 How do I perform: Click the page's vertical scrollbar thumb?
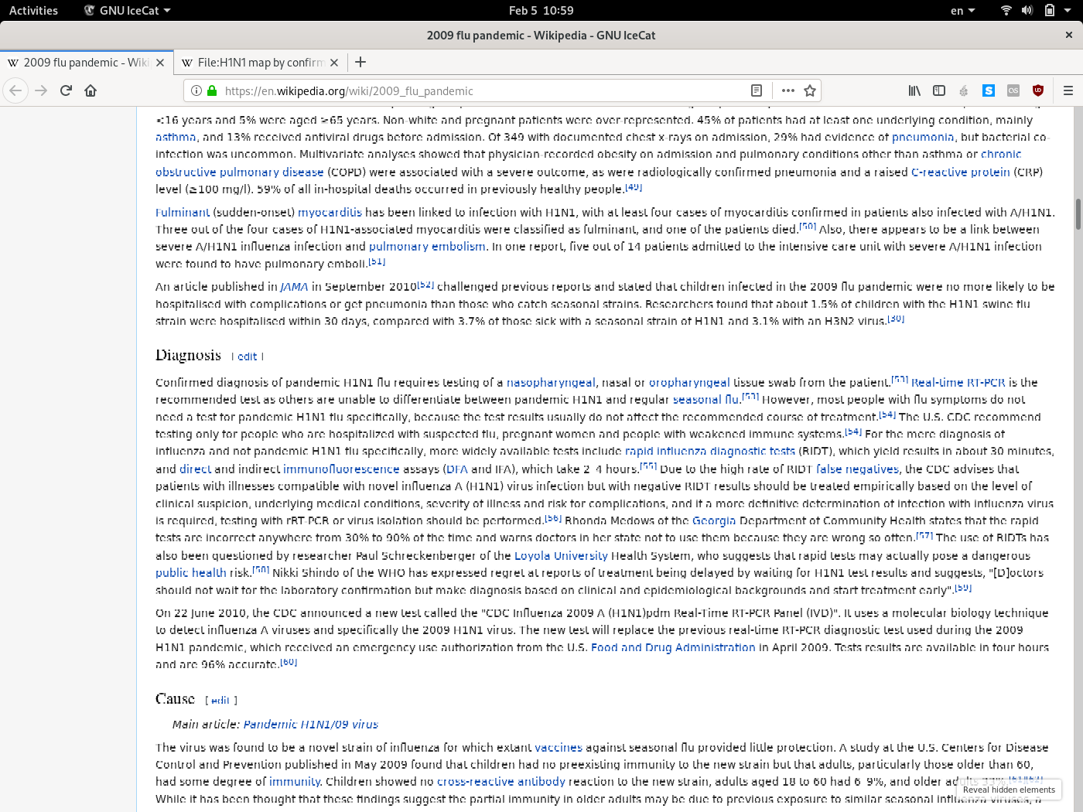[x=1078, y=214]
